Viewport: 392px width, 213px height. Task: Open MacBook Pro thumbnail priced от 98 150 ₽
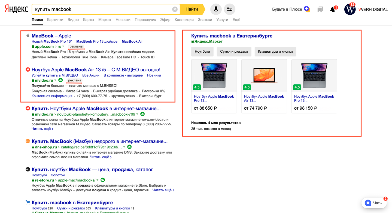click(x=314, y=75)
